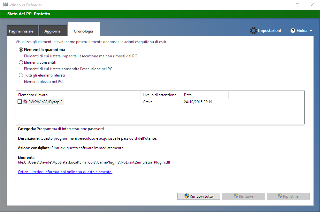
Task: Sort by the Elemento rilevato column header
Action: (x=78, y=95)
